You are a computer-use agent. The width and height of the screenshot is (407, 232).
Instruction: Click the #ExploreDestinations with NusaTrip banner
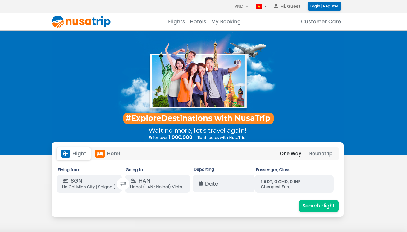point(199,118)
